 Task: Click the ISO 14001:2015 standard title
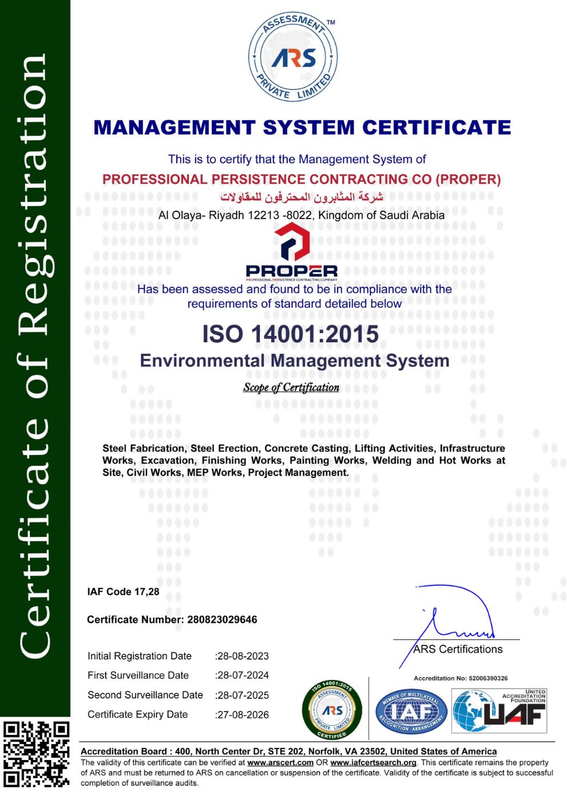pos(291,334)
